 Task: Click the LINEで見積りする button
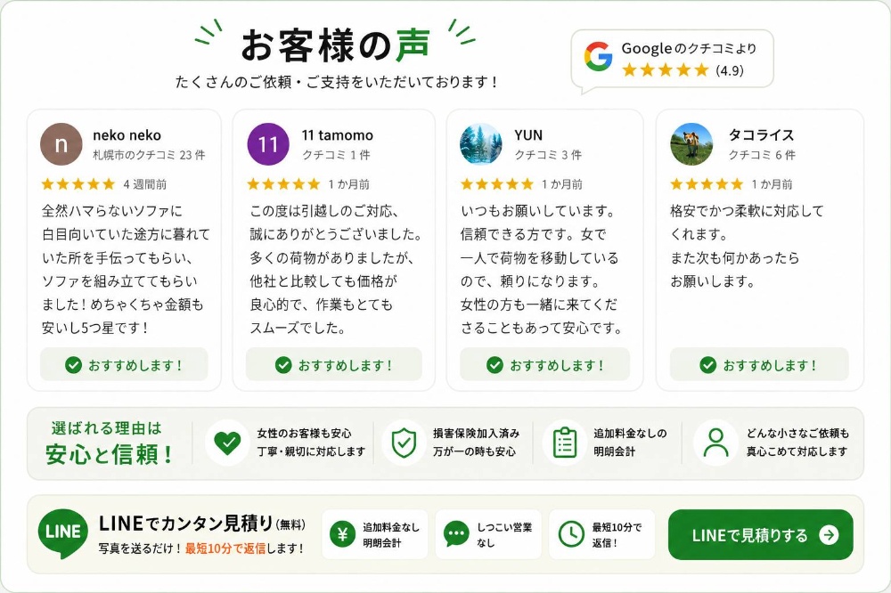click(x=760, y=534)
